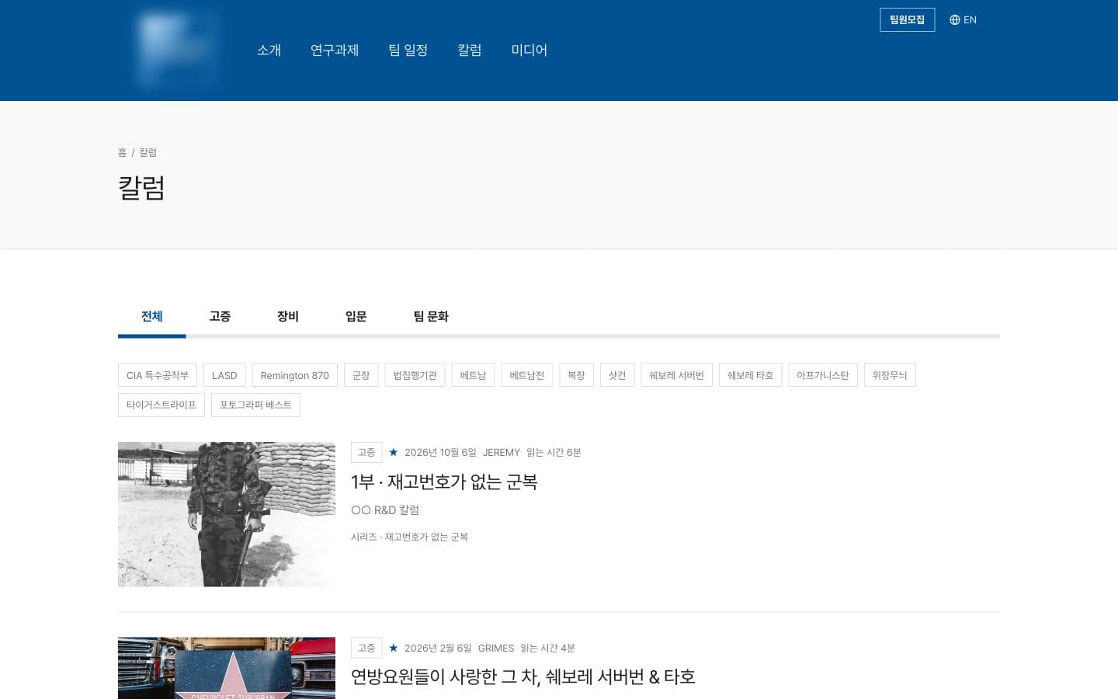Open the Chevrolet Suburban article thumbnail

[x=227, y=668]
